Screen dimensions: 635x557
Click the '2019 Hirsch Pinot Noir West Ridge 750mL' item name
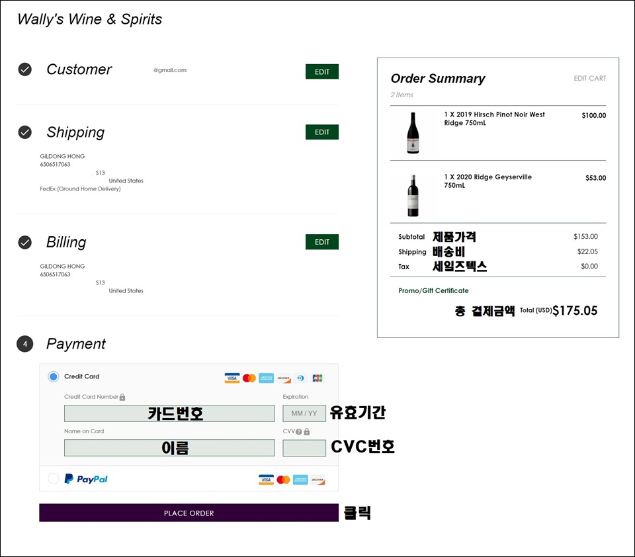494,118
